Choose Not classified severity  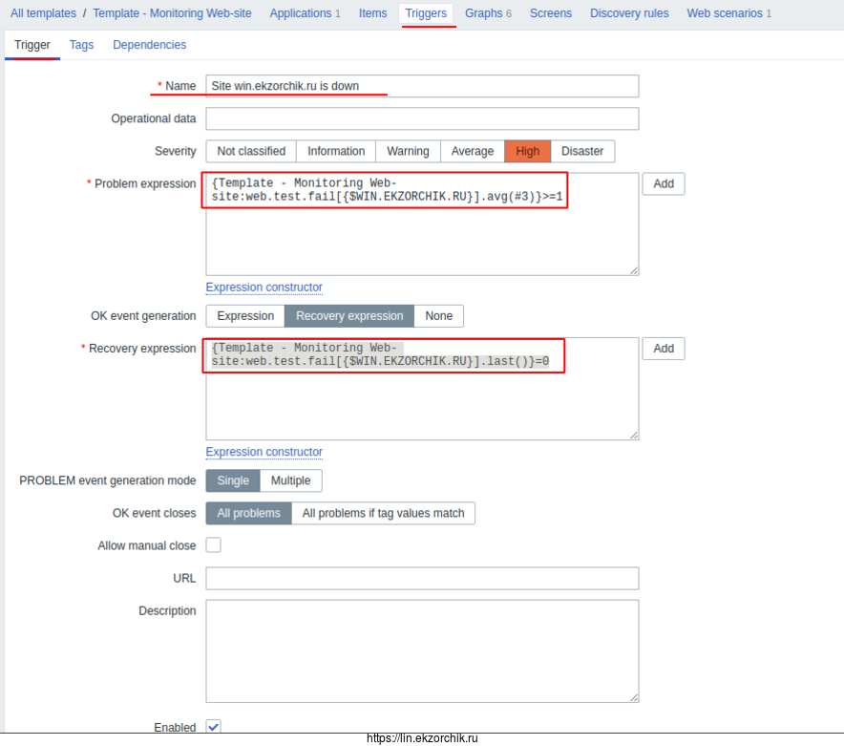(251, 151)
